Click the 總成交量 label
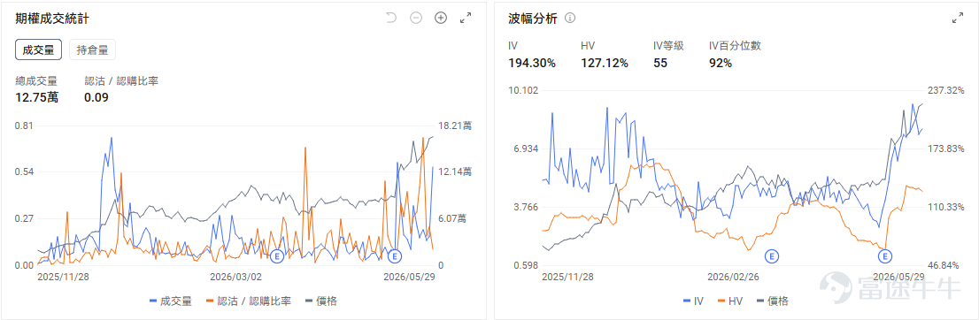The height and width of the screenshot is (320, 979). coord(36,80)
